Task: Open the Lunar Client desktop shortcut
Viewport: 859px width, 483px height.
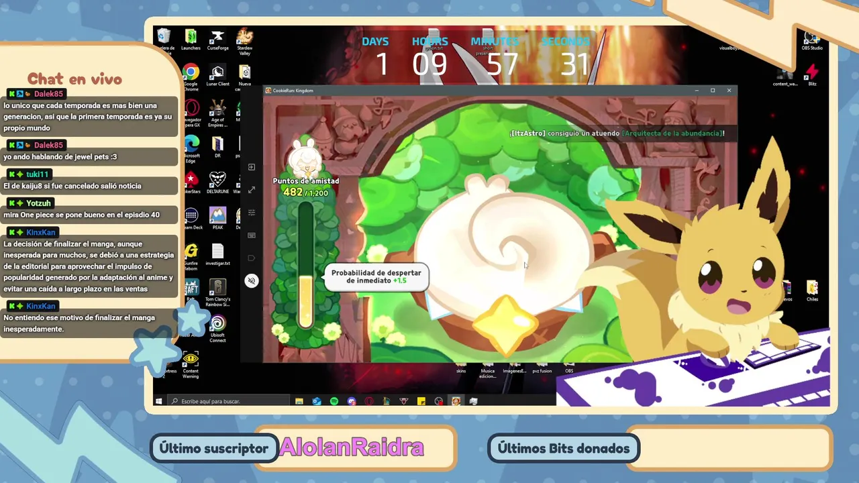Action: pos(217,75)
